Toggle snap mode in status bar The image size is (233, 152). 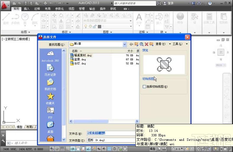click(x=57, y=148)
